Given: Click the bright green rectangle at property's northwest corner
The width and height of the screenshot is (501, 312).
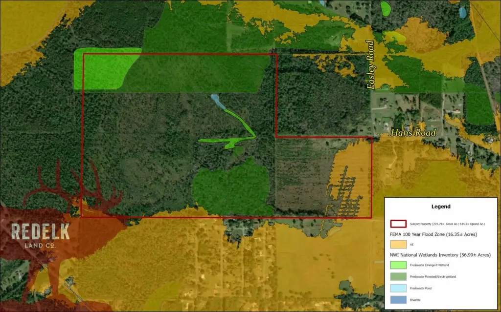Looking at the screenshot, I should tap(100, 68).
